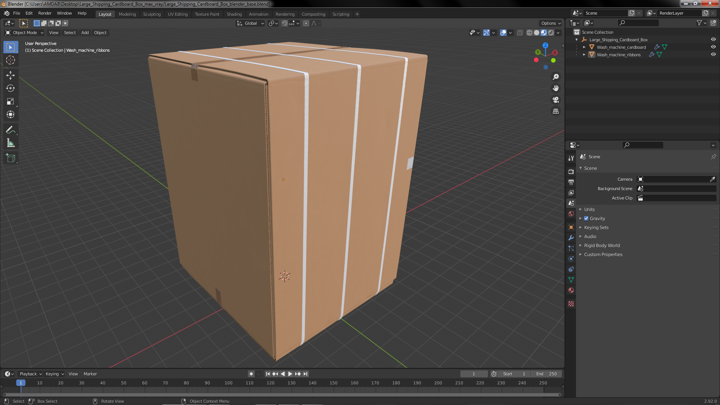Expand Wash_machine_ribbons tree item
The width and height of the screenshot is (720, 405).
[584, 54]
